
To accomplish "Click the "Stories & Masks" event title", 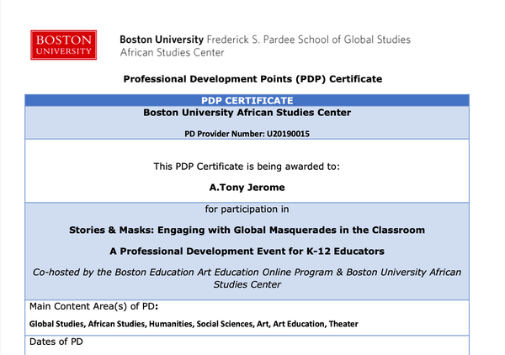I will (247, 230).
